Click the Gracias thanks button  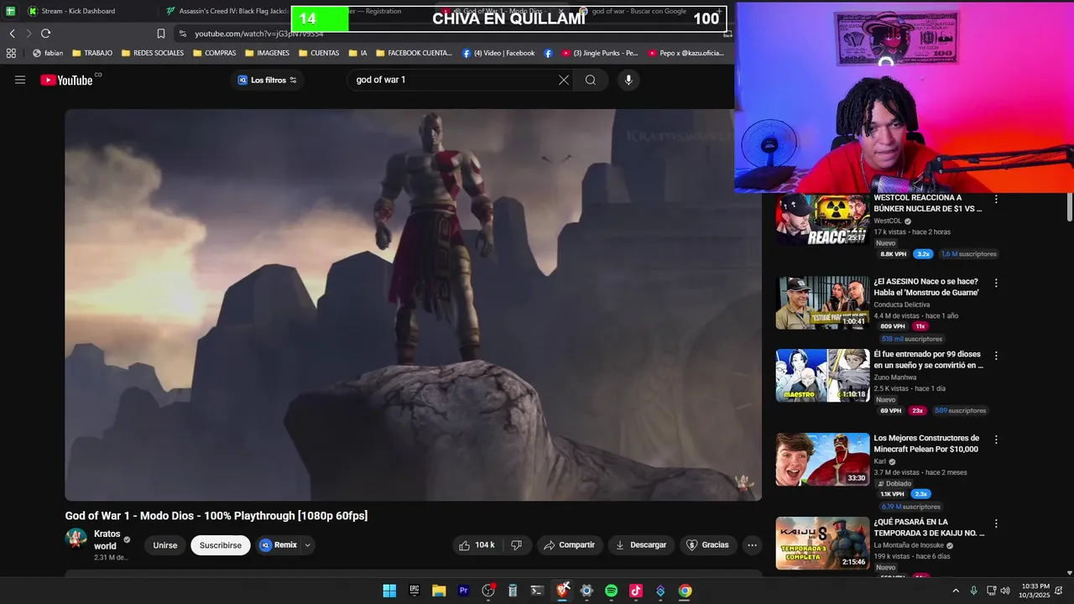pyautogui.click(x=708, y=545)
